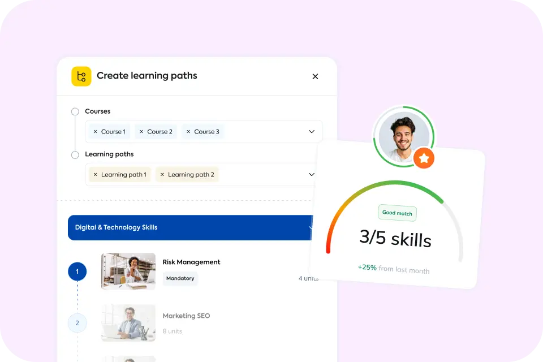543x362 pixels.
Task: Remove the Course 3 tag
Action: 188,132
